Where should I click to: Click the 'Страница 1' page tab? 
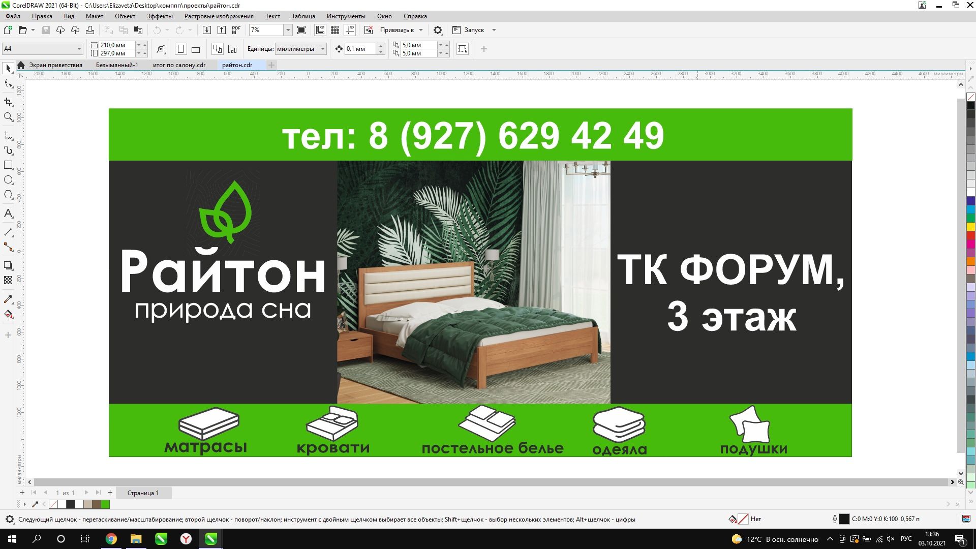coord(143,493)
